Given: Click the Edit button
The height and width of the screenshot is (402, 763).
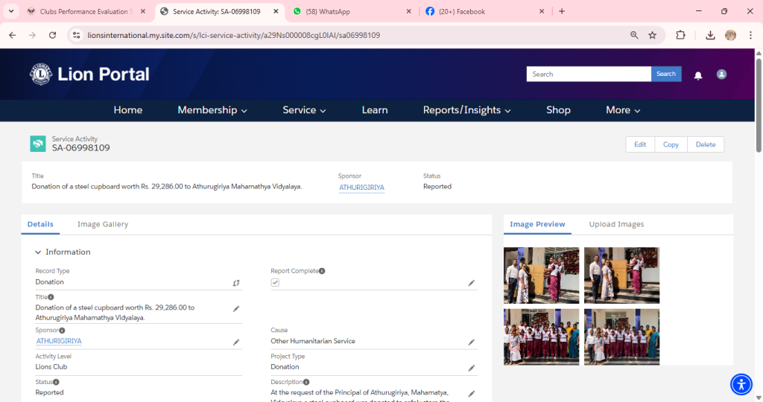Looking at the screenshot, I should click(x=640, y=144).
